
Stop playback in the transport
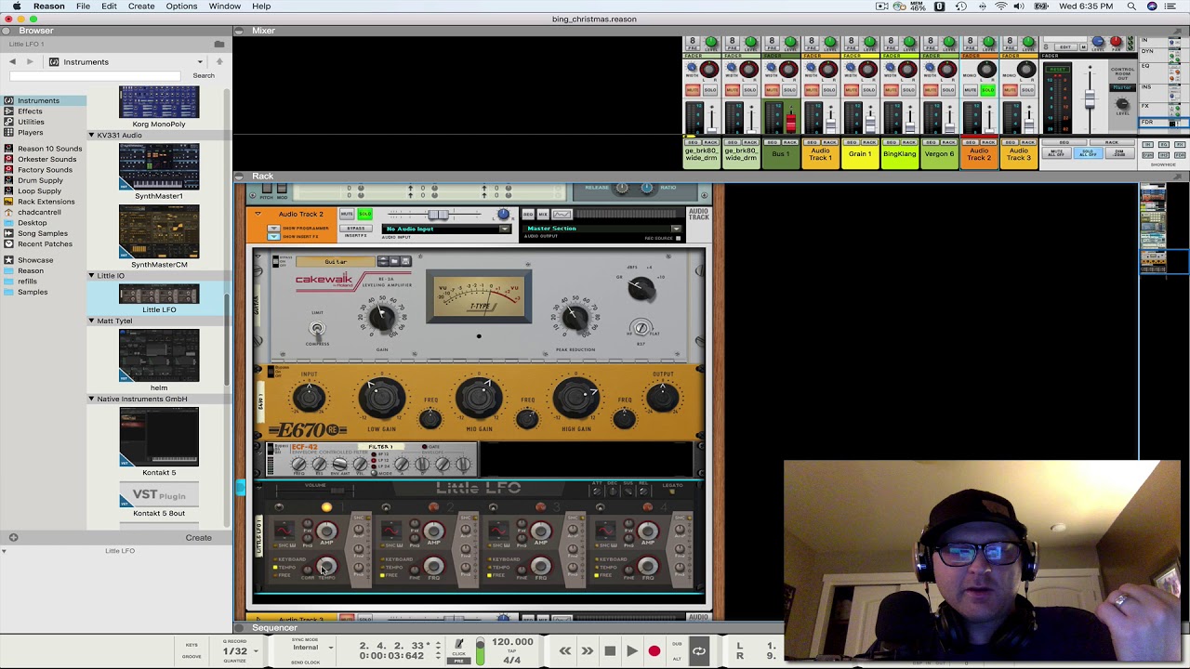[x=609, y=651]
